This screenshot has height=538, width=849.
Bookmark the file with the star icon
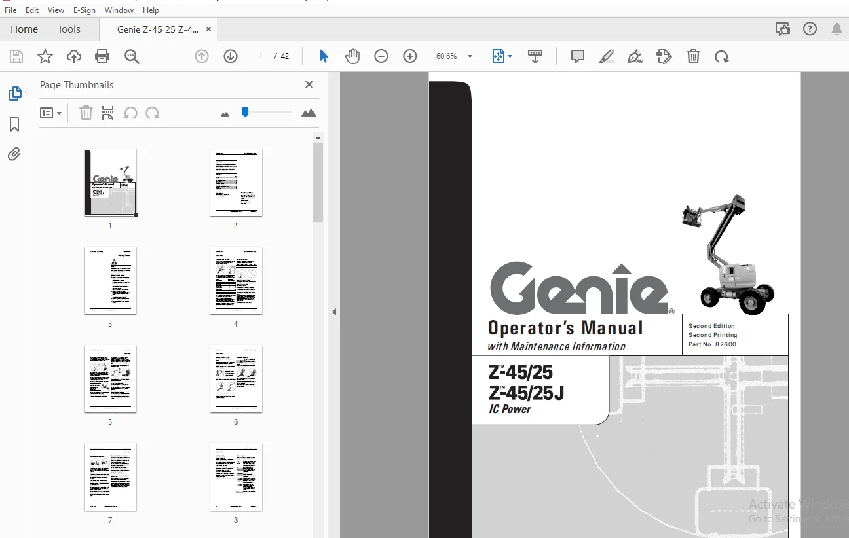(x=45, y=56)
